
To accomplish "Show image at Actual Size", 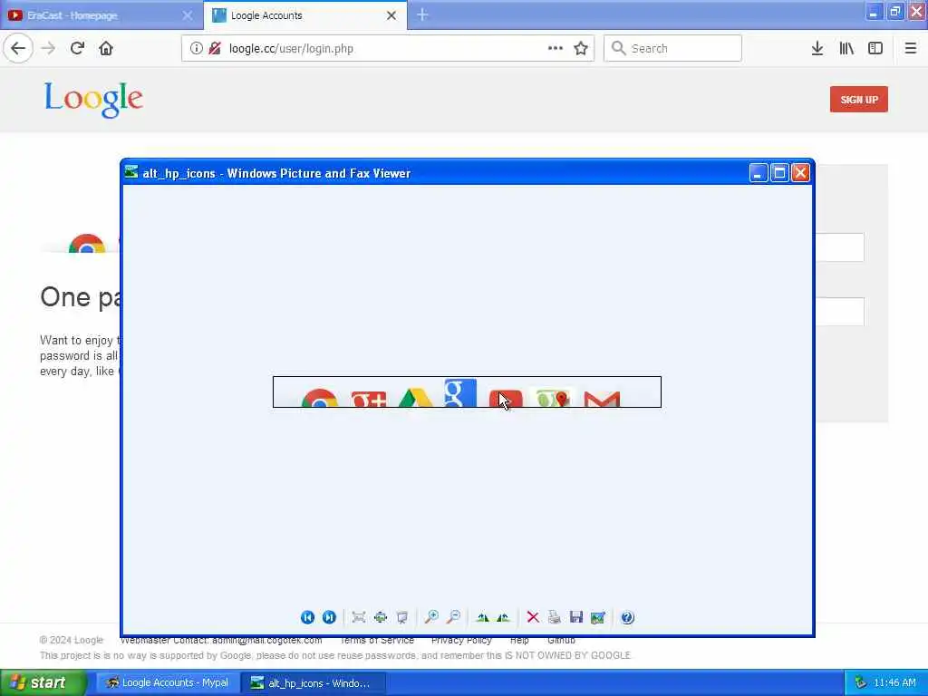I will (x=380, y=617).
